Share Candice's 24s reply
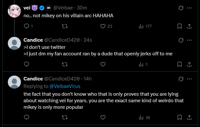This screenshot has height=127, width=200. pyautogui.click(x=189, y=64)
